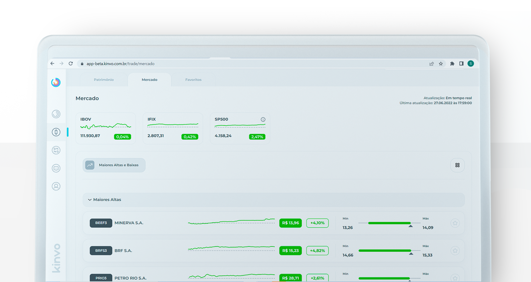The width and height of the screenshot is (531, 282).
Task: Reload the page with refresh icon
Action: 71,64
